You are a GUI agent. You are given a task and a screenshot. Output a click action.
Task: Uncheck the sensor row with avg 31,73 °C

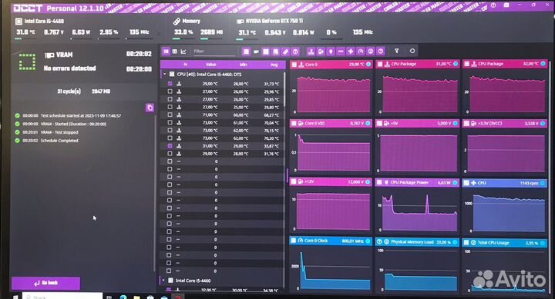[170, 84]
